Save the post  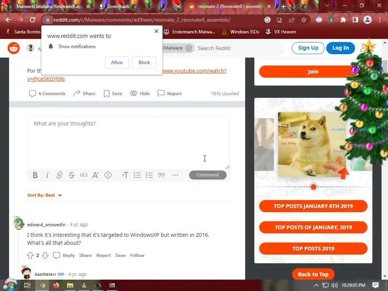point(113,94)
